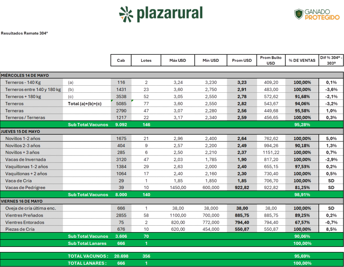The width and height of the screenshot is (344, 267).
Task: Select the Dif % value -3,6%
Action: click(x=331, y=90)
